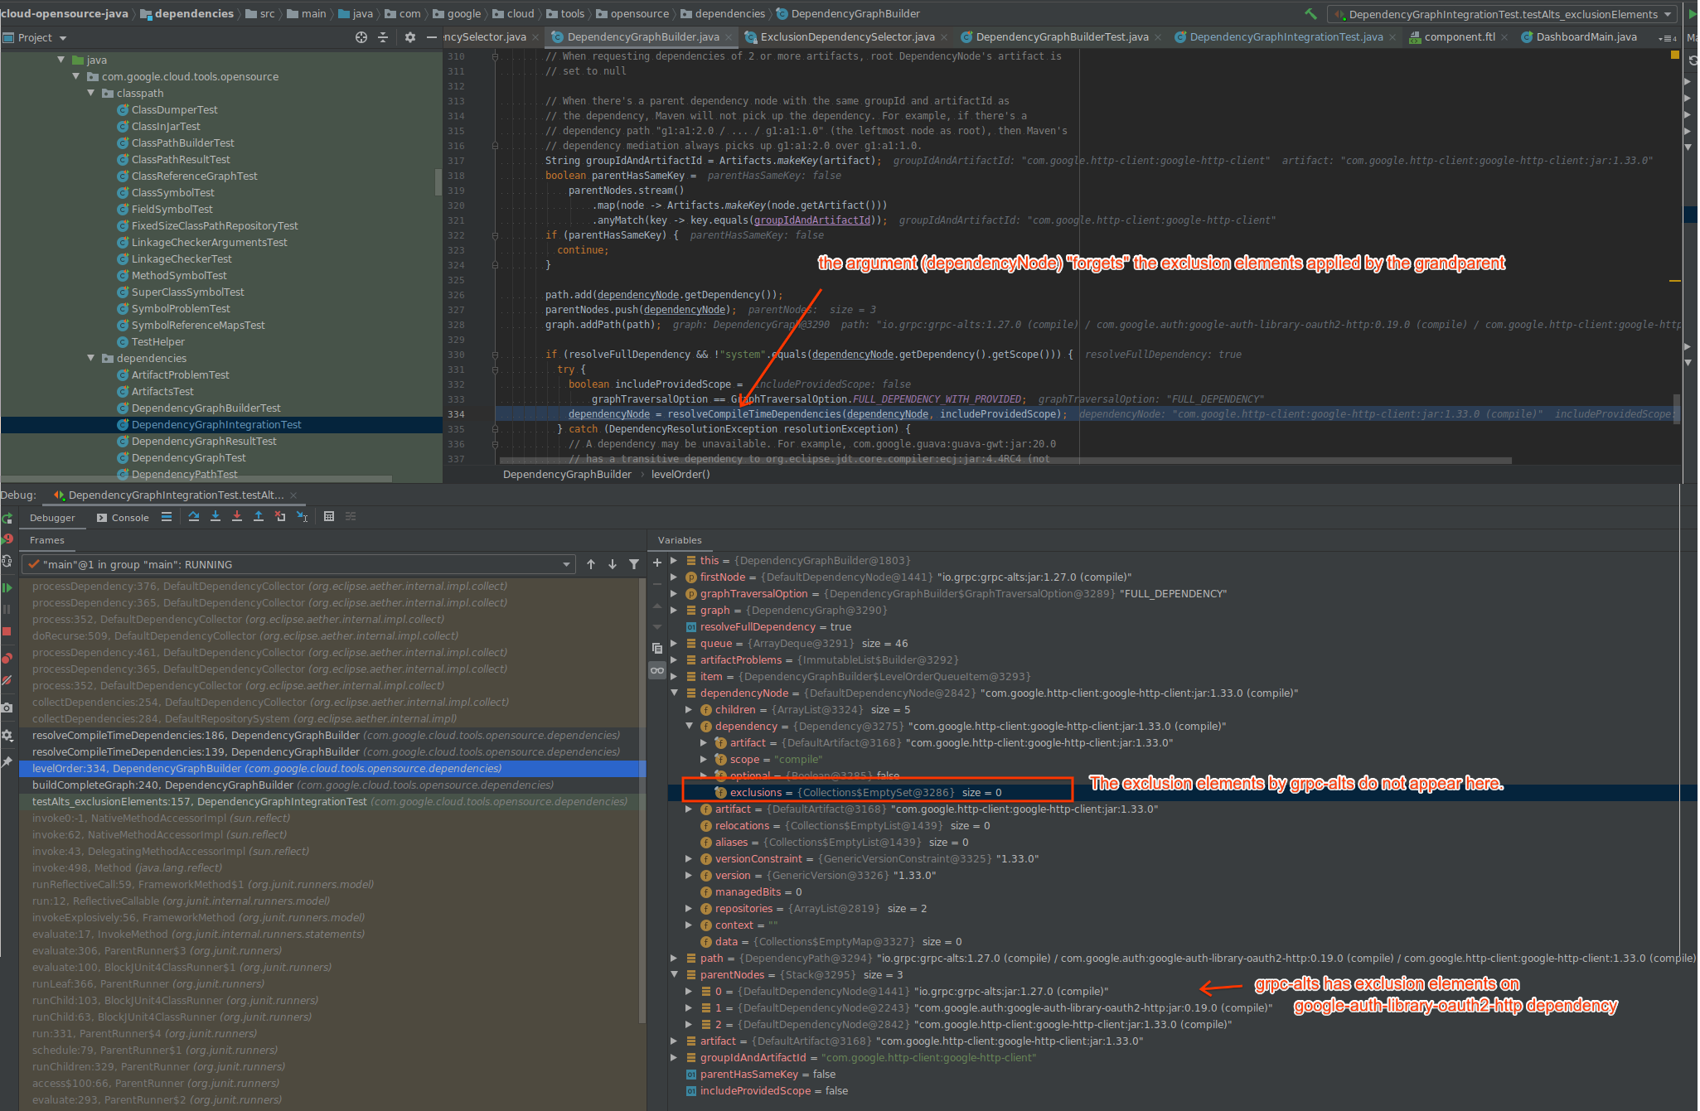Step over the current line

[194, 516]
